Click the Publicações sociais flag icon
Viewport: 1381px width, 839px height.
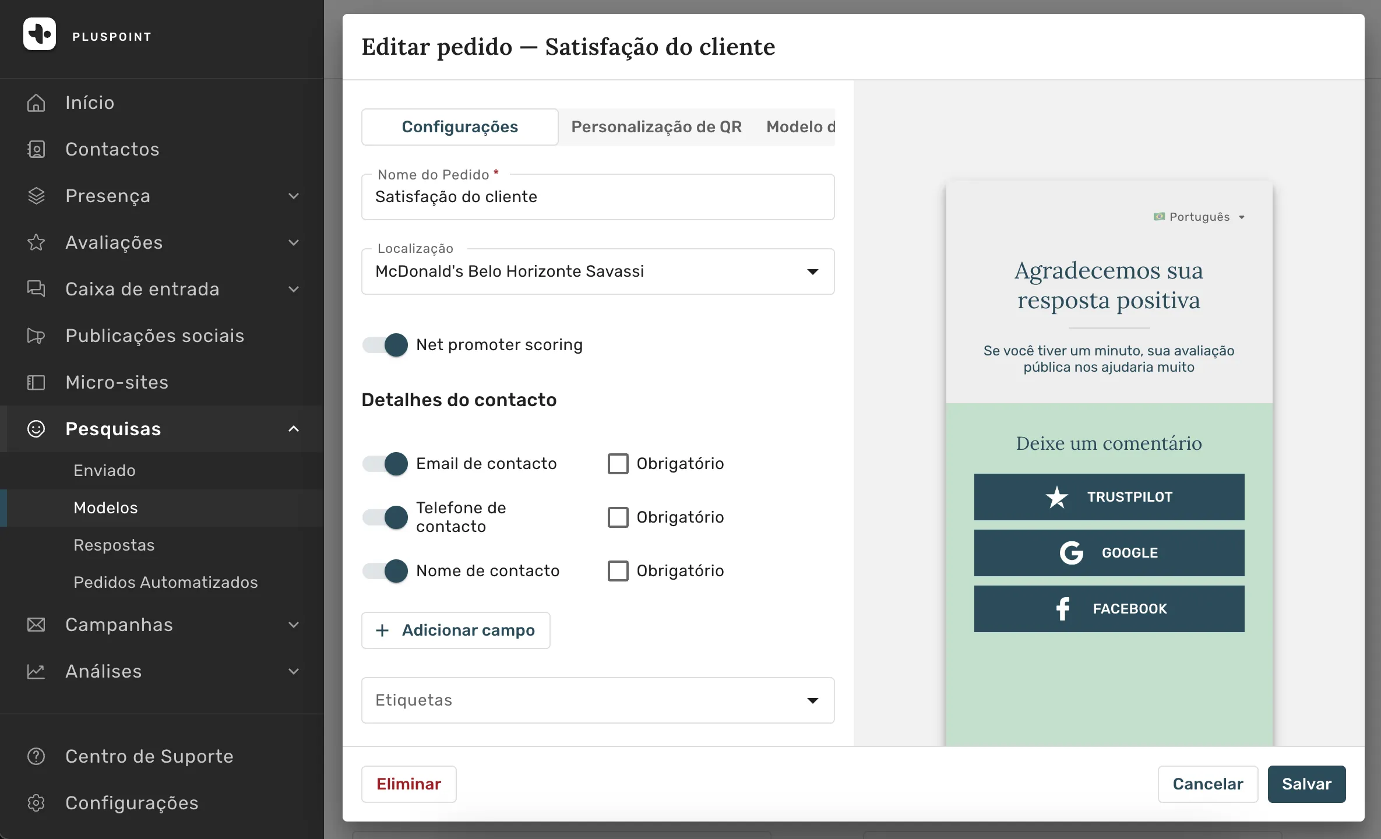point(36,336)
